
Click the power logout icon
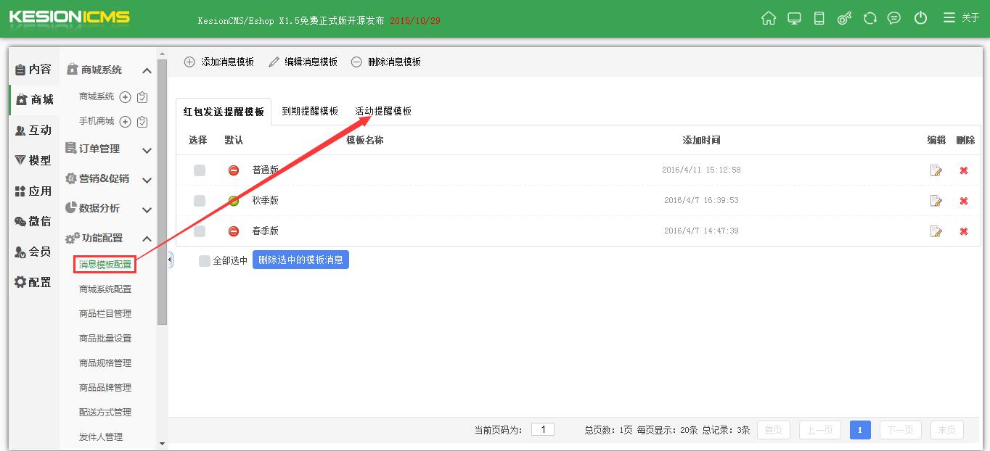(x=920, y=18)
